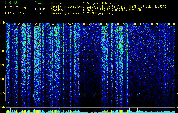Click the meteor count 57

pos(41,13)
